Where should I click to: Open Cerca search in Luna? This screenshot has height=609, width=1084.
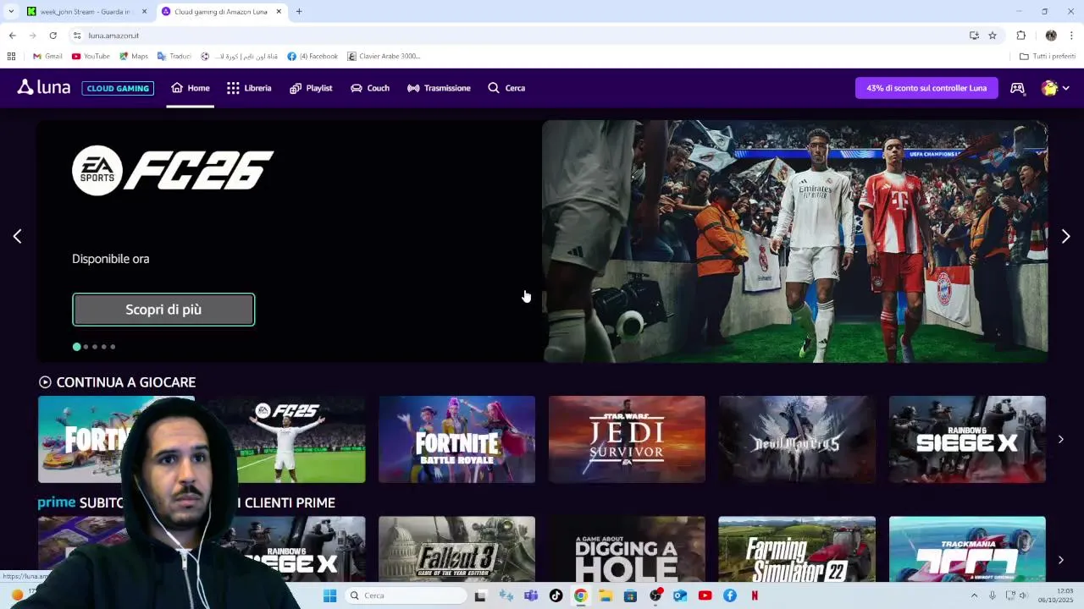[x=506, y=88]
